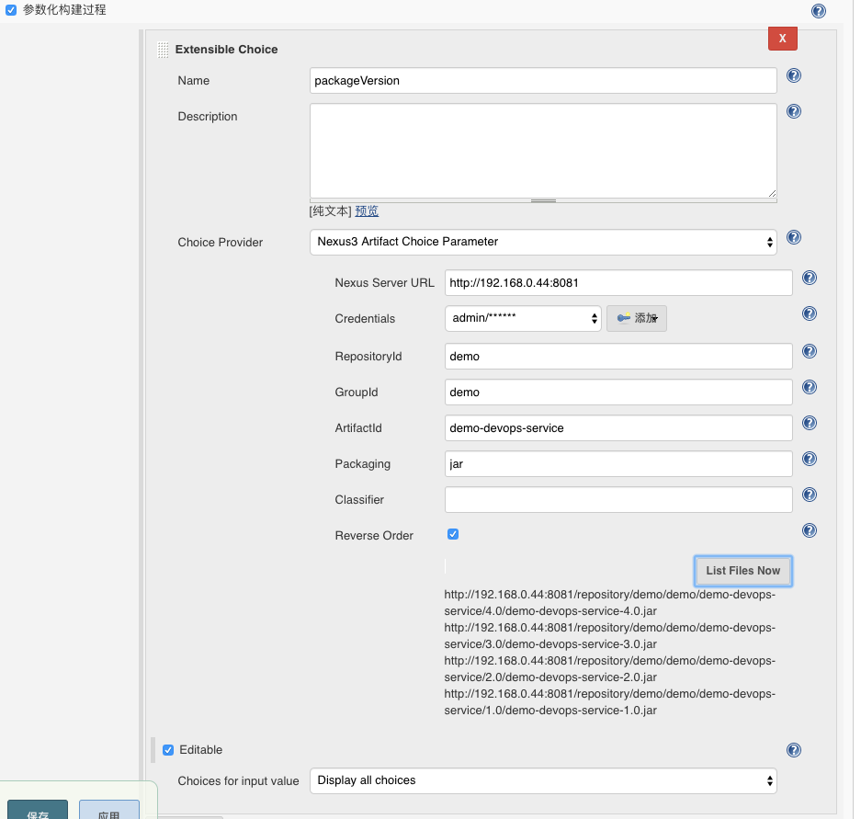Click help icon for Reverse Order
This screenshot has width=861, height=819.
click(810, 530)
